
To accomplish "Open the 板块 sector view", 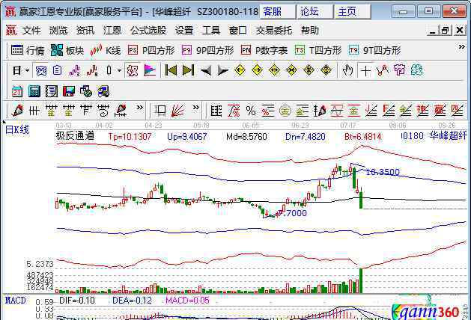I will coord(67,50).
